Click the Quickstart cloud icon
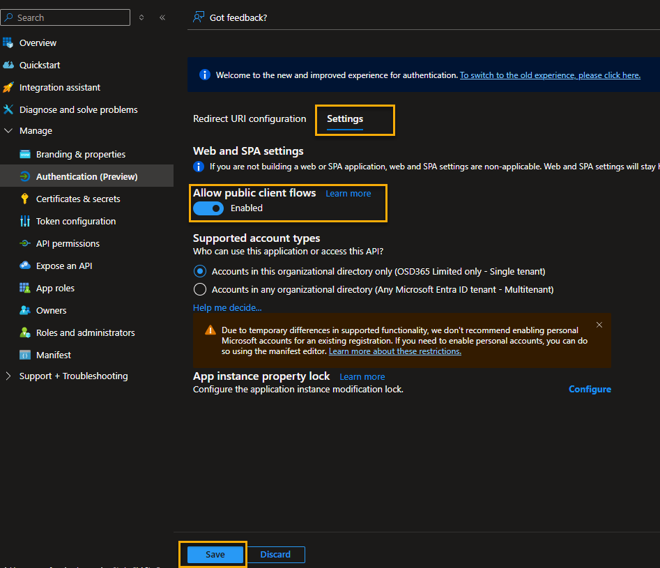Viewport: 660px width, 568px height. click(8, 65)
